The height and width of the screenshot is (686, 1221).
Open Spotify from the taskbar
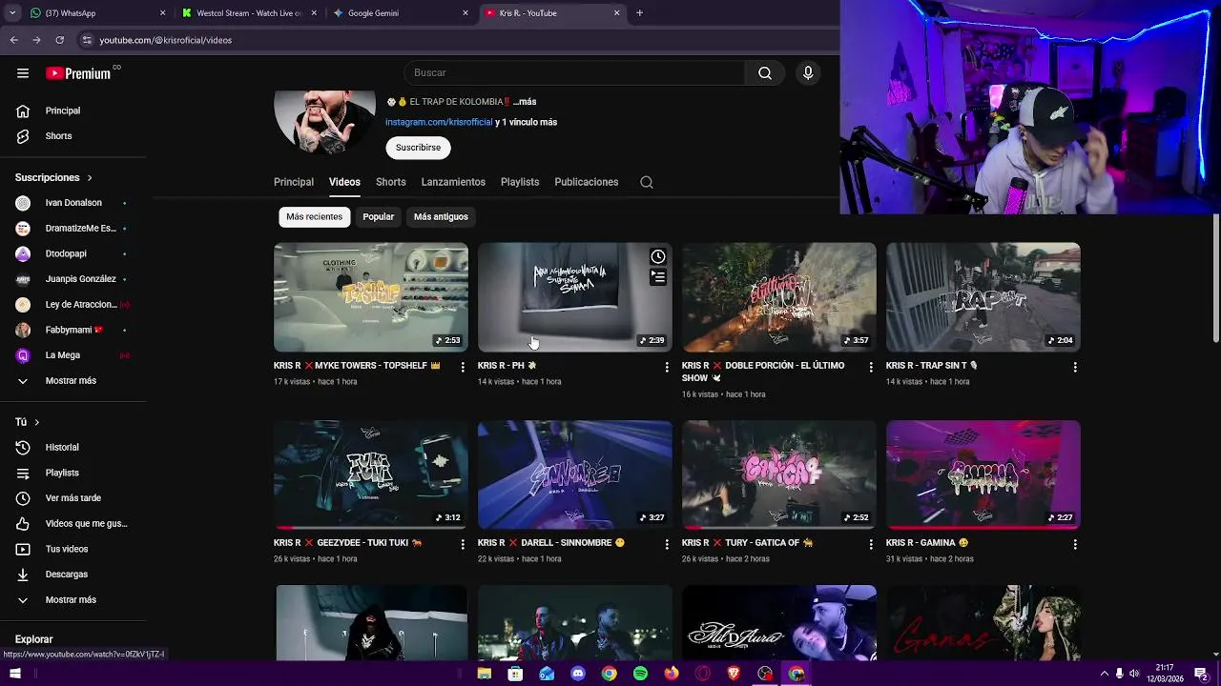point(640,674)
